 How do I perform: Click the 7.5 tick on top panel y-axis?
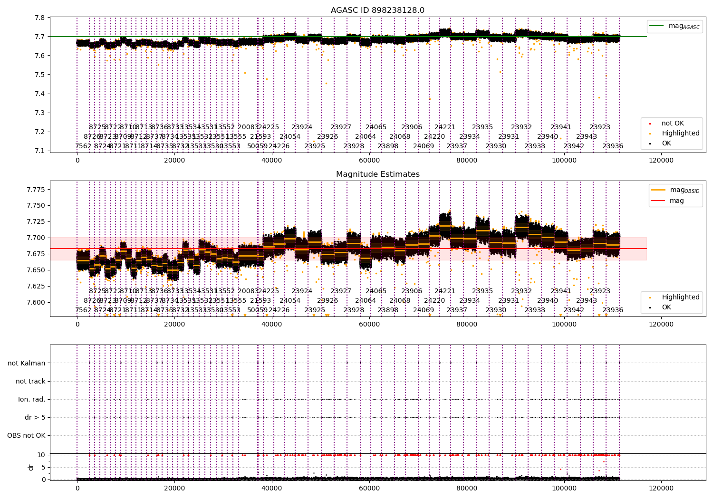click(x=40, y=75)
